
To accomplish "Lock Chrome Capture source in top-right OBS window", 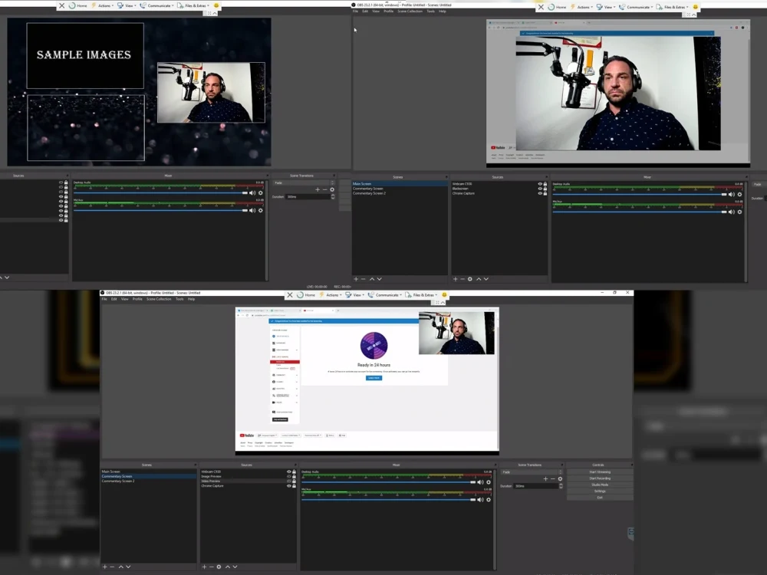I will coord(545,193).
